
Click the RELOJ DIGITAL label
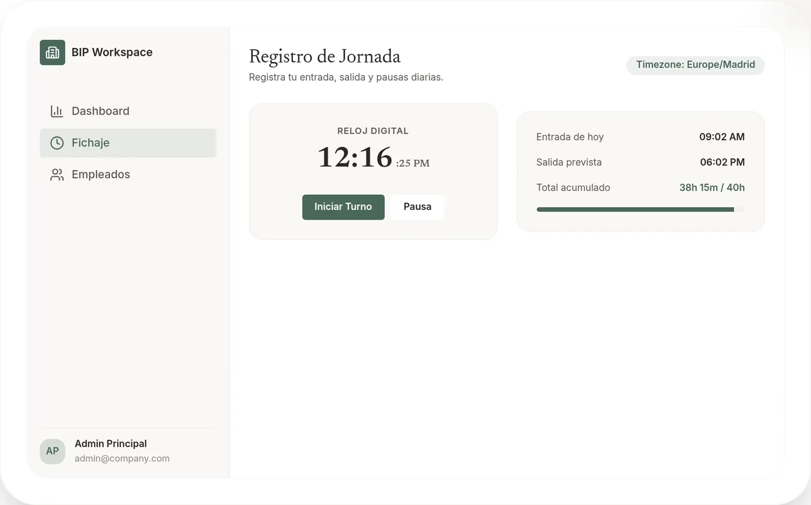(373, 131)
